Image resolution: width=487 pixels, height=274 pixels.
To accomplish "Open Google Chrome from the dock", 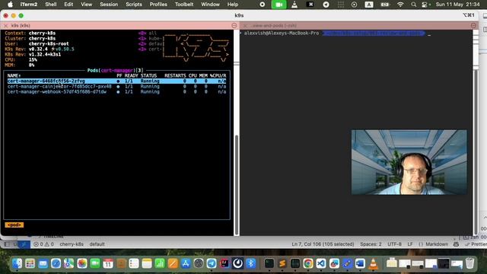I will tap(307, 263).
